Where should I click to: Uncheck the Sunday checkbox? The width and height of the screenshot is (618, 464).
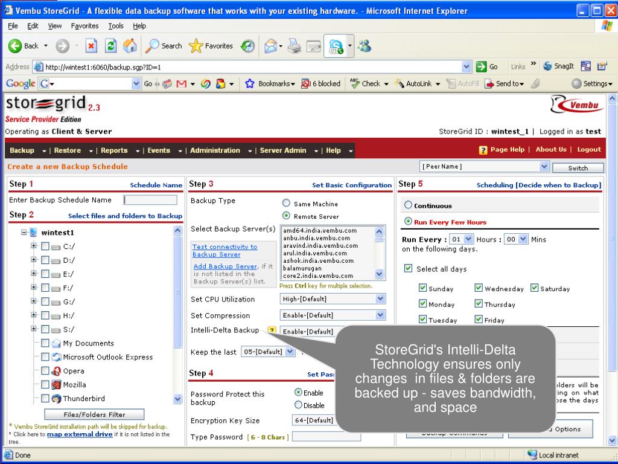pos(422,288)
